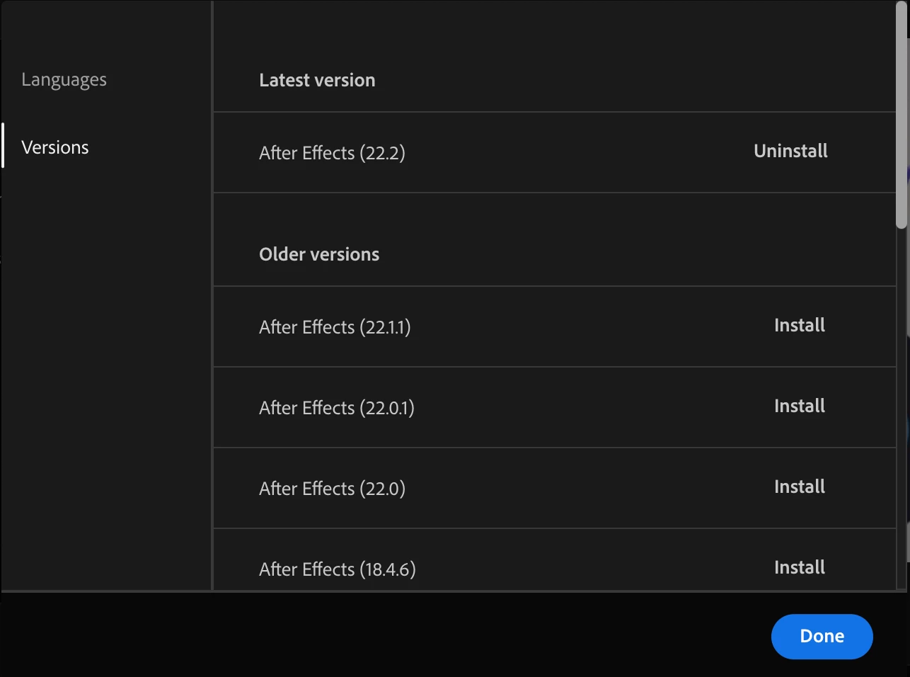
Task: Open the Languages tab in sidebar
Action: (x=64, y=80)
